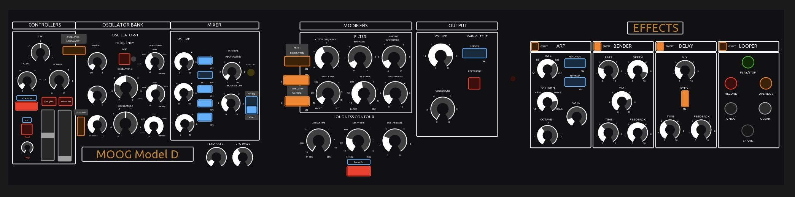Click the red Decay On button
Screen dimensions: 795x197
(x=359, y=171)
